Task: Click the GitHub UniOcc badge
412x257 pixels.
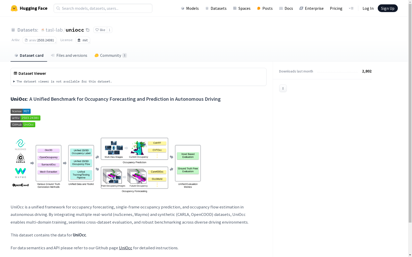Action: click(x=23, y=125)
